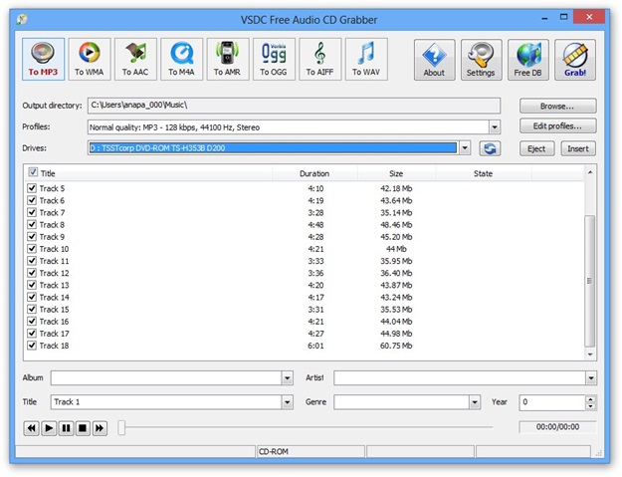Open the Drives dropdown list
Screen dimensions: 622x477
tap(465, 148)
